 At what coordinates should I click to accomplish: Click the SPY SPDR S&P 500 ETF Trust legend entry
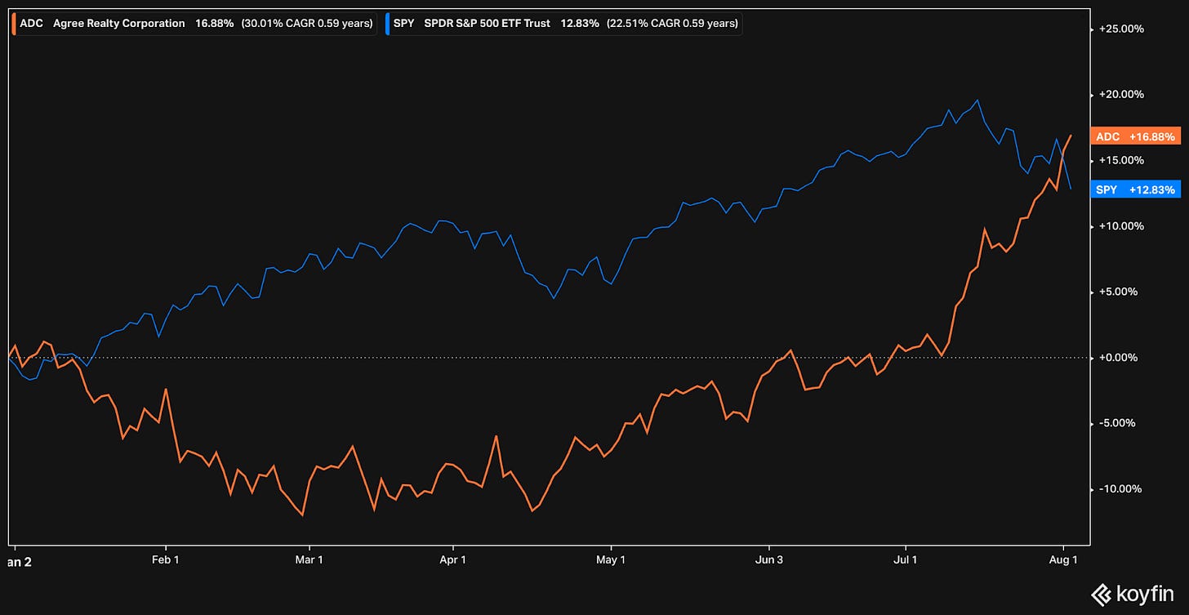(x=564, y=24)
